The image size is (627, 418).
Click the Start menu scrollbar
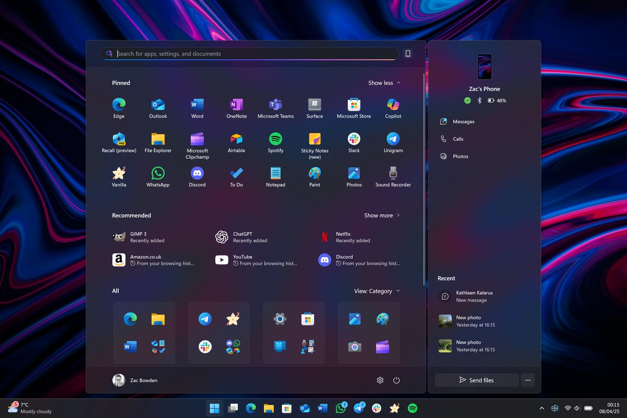click(424, 180)
